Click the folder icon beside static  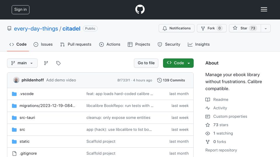coord(14,142)
